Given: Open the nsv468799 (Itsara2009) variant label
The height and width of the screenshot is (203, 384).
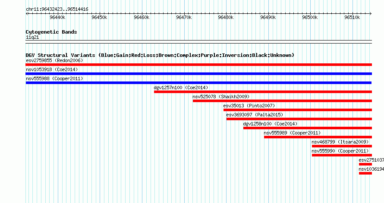Looking at the screenshot, I should tap(340, 142).
